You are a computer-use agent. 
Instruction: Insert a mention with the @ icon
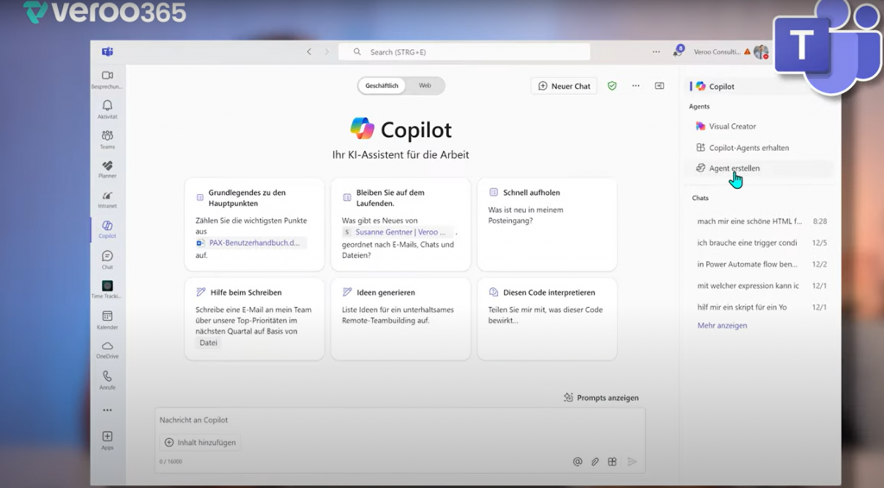pos(578,461)
